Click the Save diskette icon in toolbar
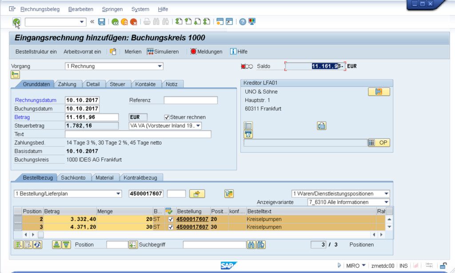455x273 pixels. tap(102, 22)
